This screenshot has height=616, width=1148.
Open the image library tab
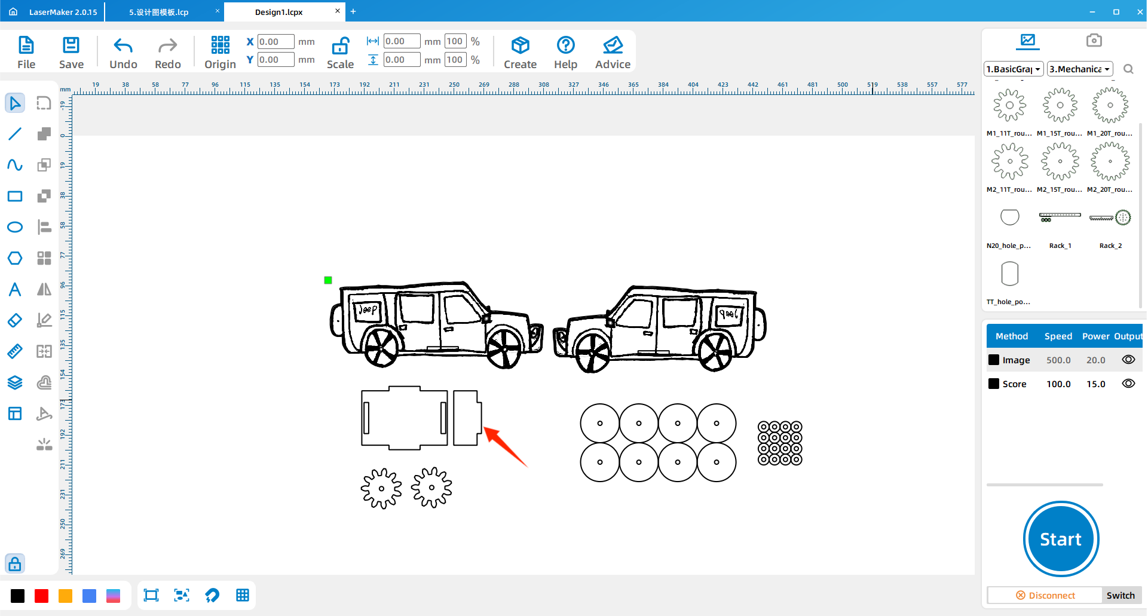[x=1028, y=41]
